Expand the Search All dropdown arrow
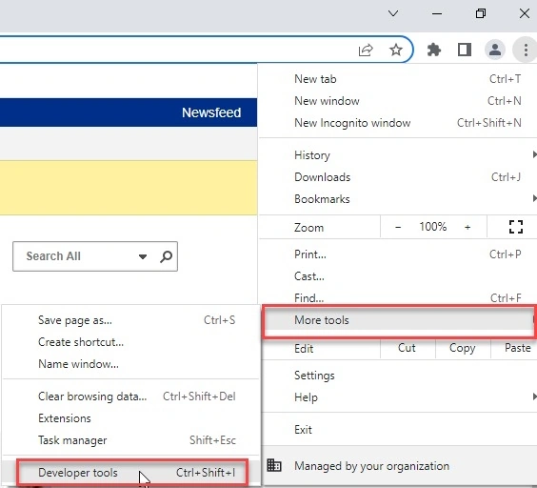 point(143,256)
